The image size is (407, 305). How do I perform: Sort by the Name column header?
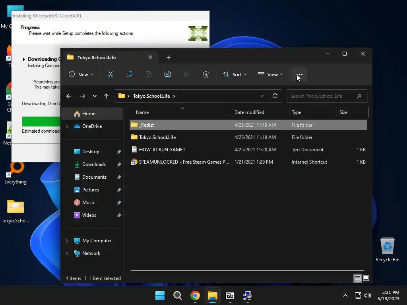[181, 112]
